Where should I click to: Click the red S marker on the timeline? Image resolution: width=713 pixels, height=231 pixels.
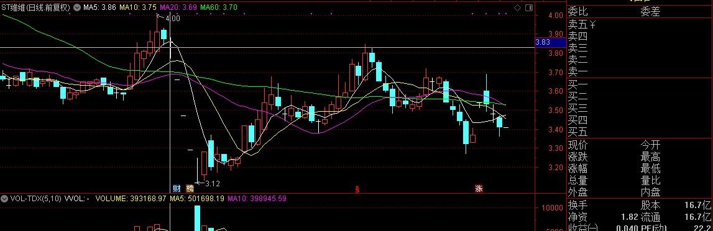[357, 189]
